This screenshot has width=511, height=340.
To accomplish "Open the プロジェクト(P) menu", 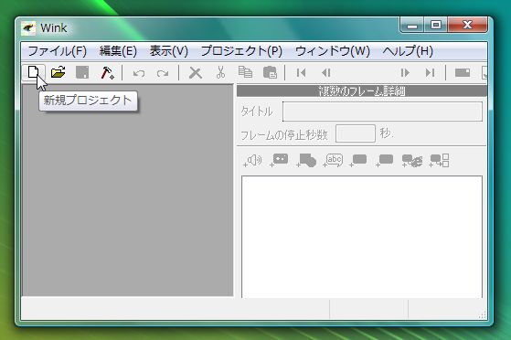I will click(241, 51).
